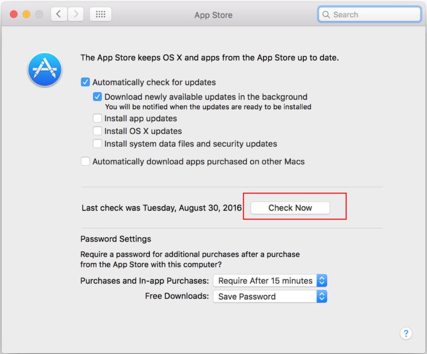
Task: Click the 'Purchases and In-app Purchases:' label
Action: coord(144,280)
